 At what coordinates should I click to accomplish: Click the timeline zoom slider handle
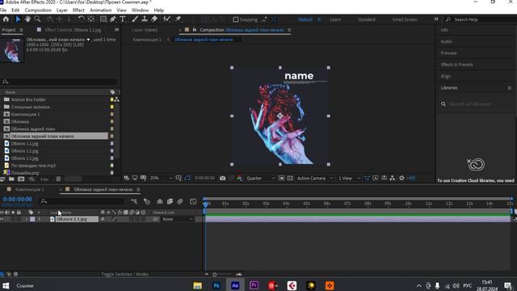pyautogui.click(x=215, y=274)
